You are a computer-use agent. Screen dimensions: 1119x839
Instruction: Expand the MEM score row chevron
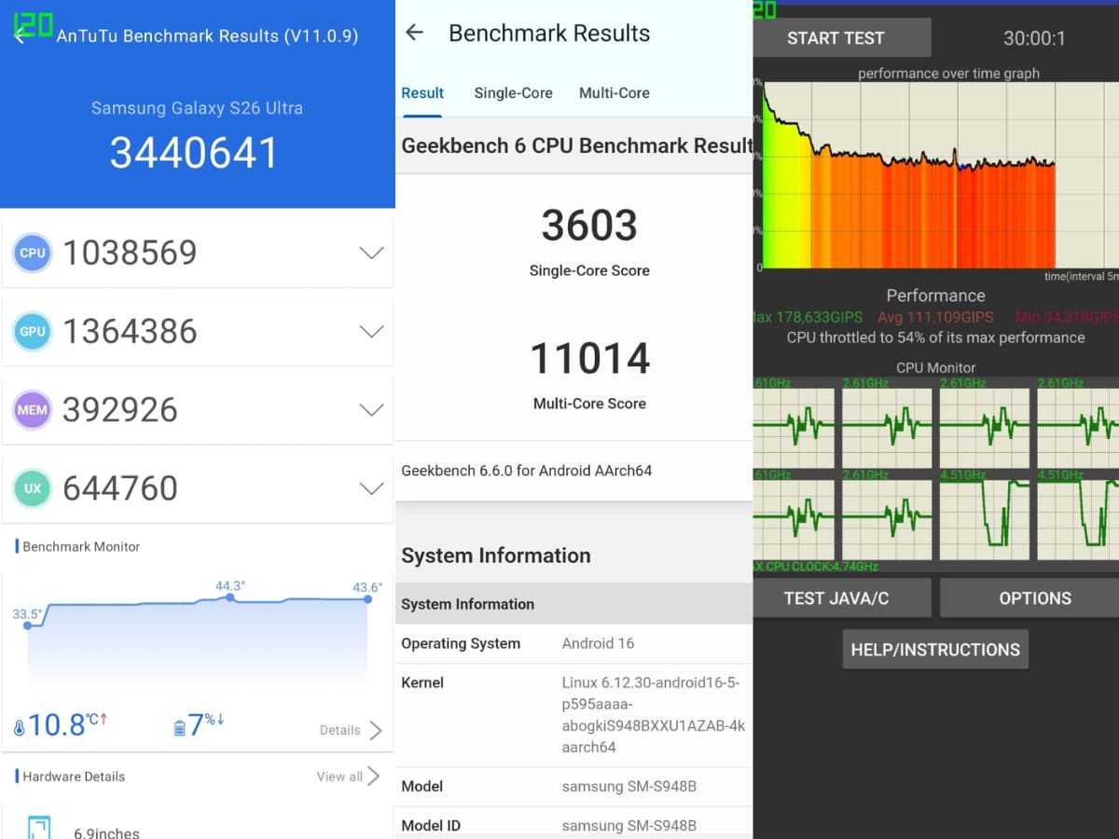coord(371,409)
